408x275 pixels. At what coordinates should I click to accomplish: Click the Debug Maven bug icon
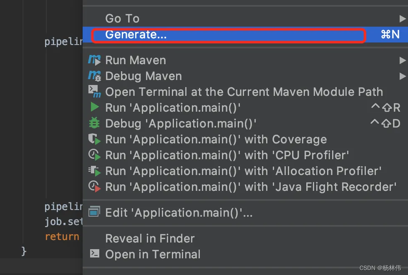pyautogui.click(x=94, y=76)
